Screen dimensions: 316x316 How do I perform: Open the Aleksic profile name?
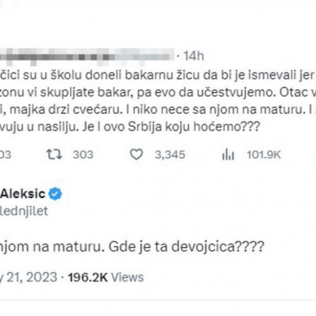23,194
